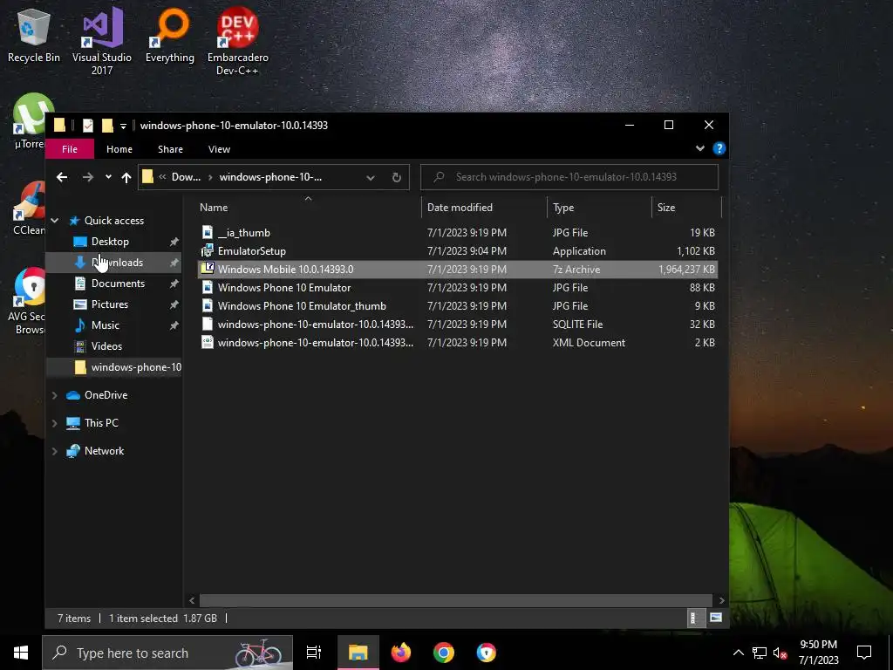Viewport: 893px width, 670px height.
Task: Sort files by Size column
Action: (666, 208)
